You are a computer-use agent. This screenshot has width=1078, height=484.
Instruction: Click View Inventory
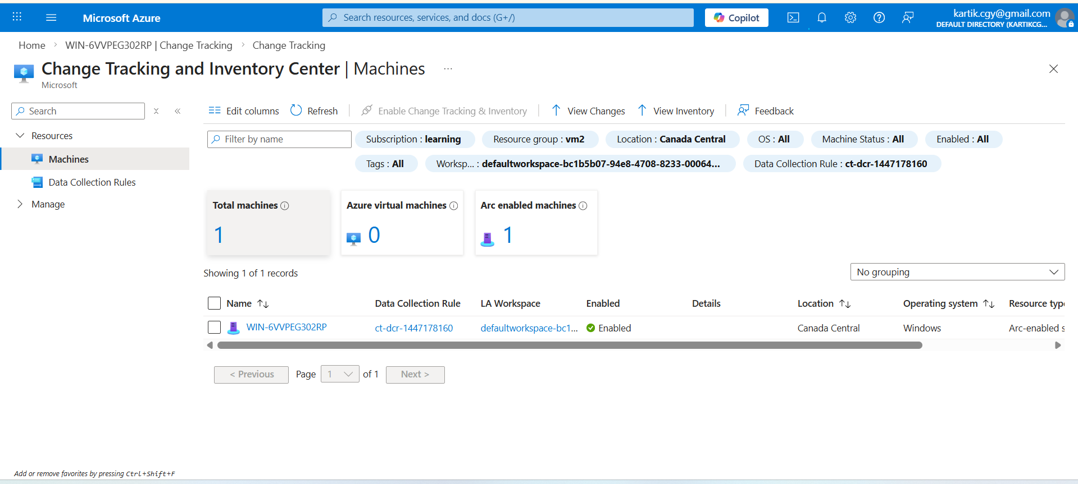click(676, 111)
